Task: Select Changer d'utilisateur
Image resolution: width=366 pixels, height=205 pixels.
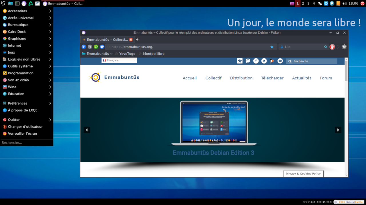Action: (27, 126)
